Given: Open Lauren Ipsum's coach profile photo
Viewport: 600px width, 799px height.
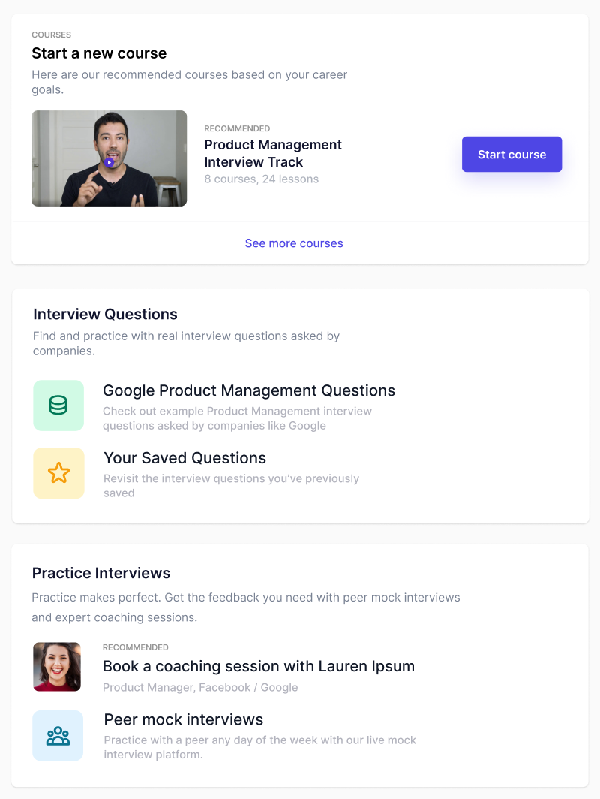Looking at the screenshot, I should (57, 667).
